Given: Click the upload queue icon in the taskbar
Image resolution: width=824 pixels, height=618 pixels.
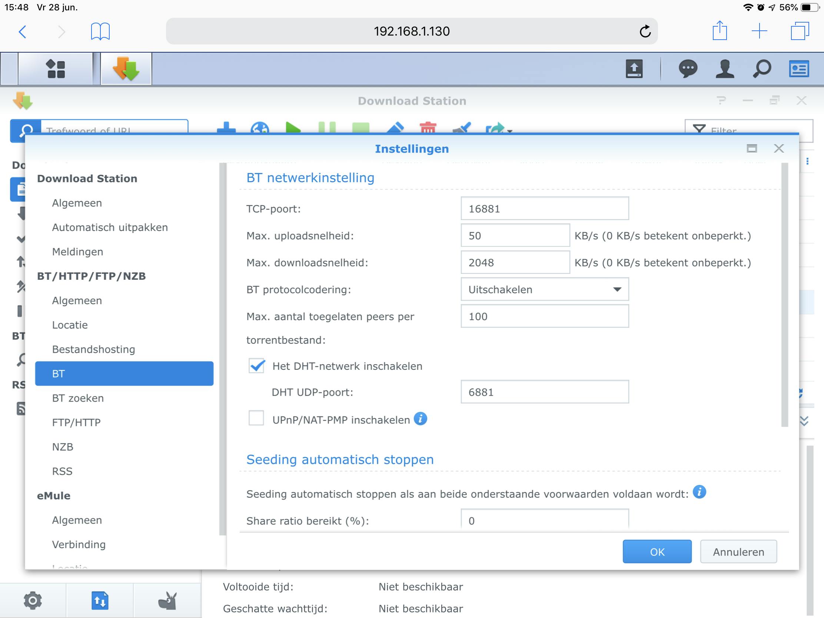Looking at the screenshot, I should [x=634, y=69].
